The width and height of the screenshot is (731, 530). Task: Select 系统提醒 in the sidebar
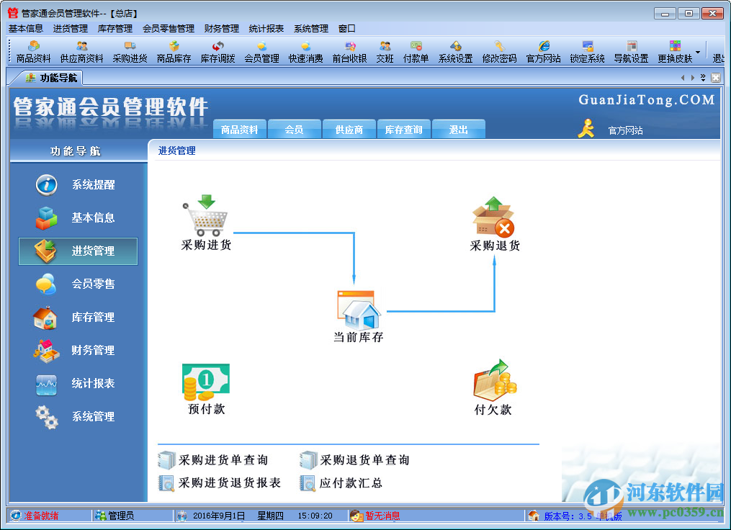[77, 184]
